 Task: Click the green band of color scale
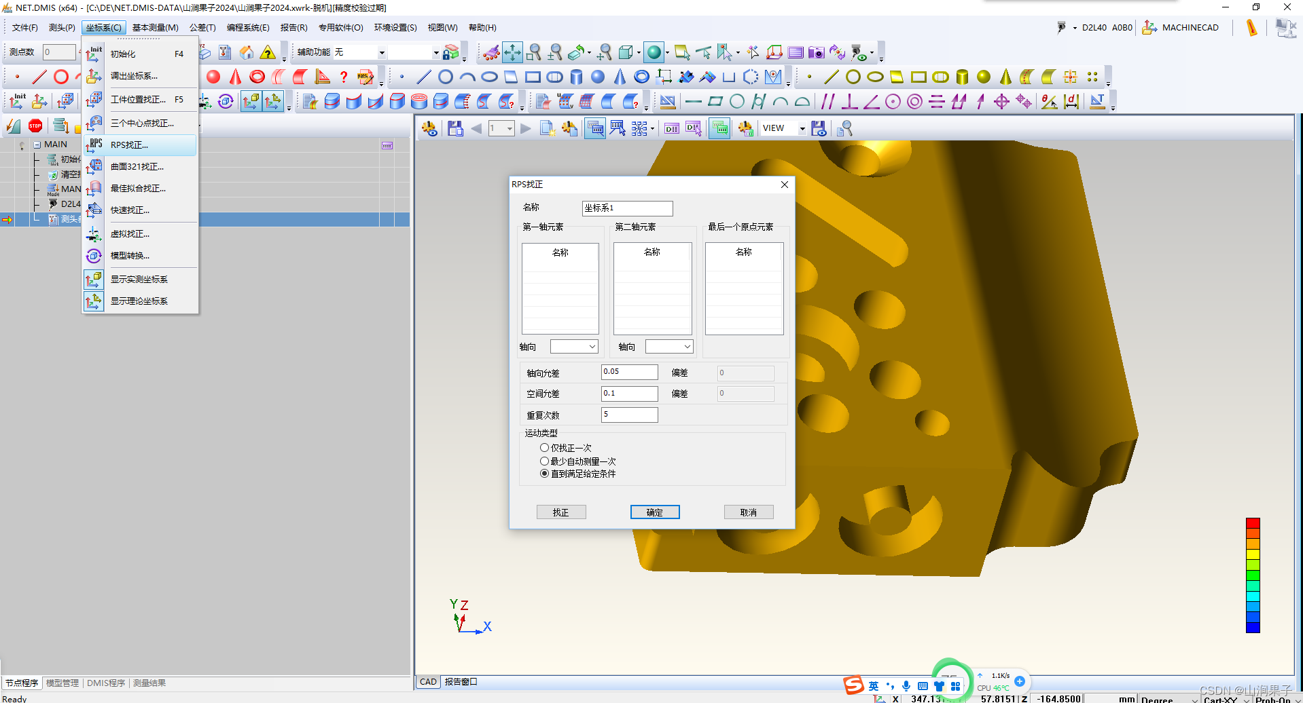[x=1253, y=577]
